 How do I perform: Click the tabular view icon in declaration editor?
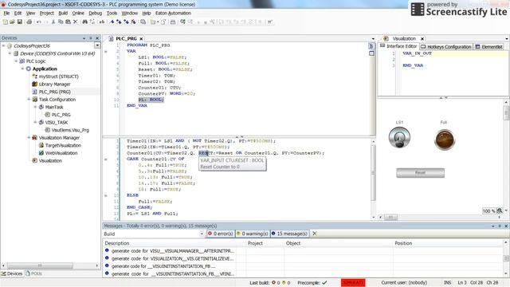coord(371,53)
